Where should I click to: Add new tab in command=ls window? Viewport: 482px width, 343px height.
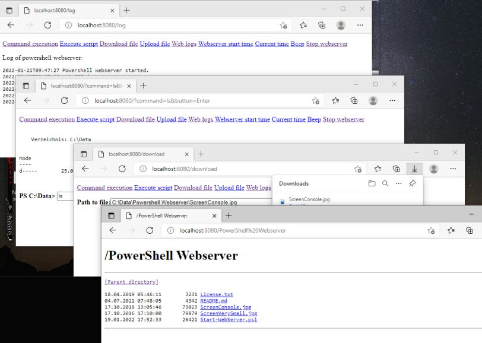point(143,85)
